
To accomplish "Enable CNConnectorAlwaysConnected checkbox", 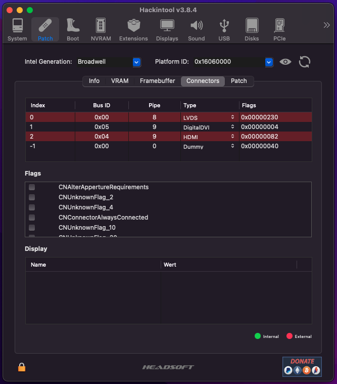I will (x=32, y=218).
